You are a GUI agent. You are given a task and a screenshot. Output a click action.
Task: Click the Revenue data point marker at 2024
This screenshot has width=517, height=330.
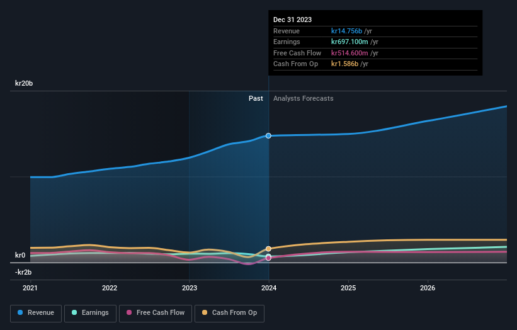pos(268,136)
